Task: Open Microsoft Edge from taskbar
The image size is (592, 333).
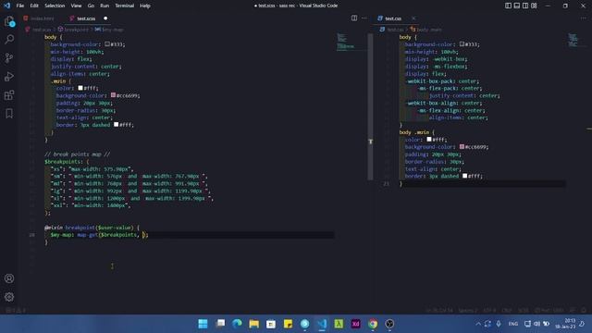Action: [237, 324]
